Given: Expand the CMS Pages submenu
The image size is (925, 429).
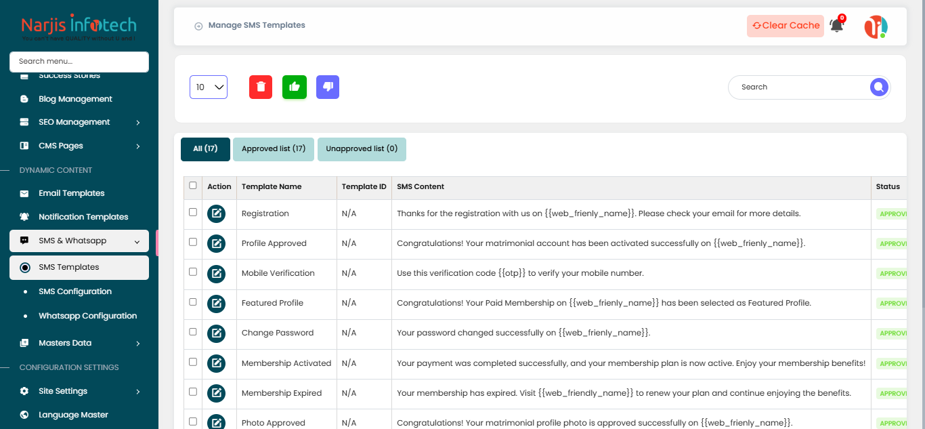Looking at the screenshot, I should (x=79, y=146).
